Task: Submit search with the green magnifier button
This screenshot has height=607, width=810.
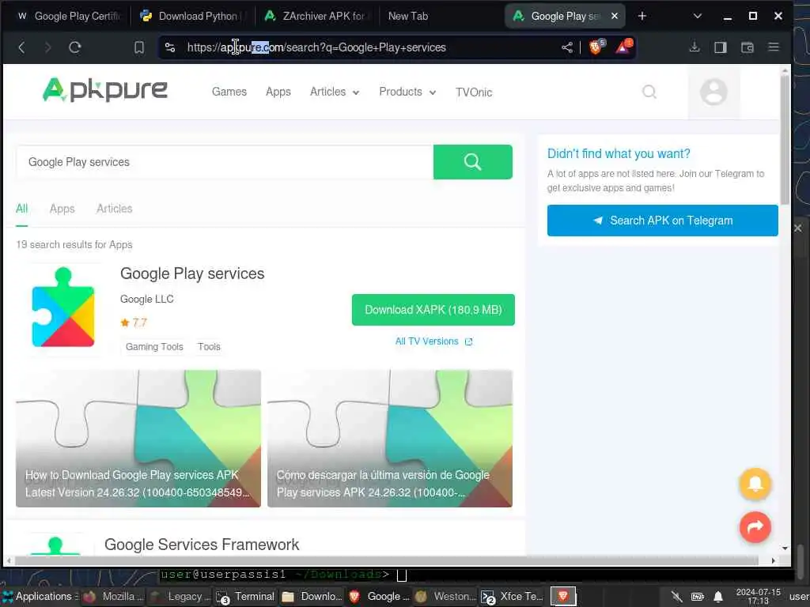Action: pos(473,162)
